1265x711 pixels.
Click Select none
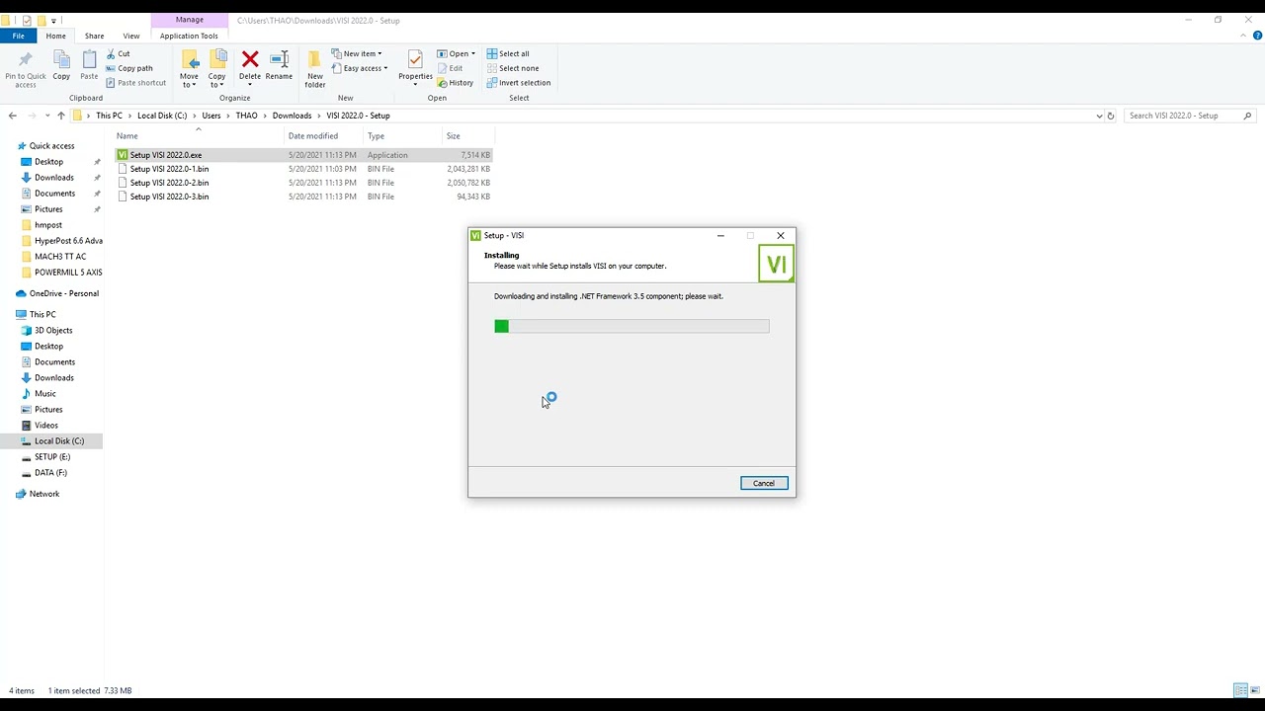(513, 68)
